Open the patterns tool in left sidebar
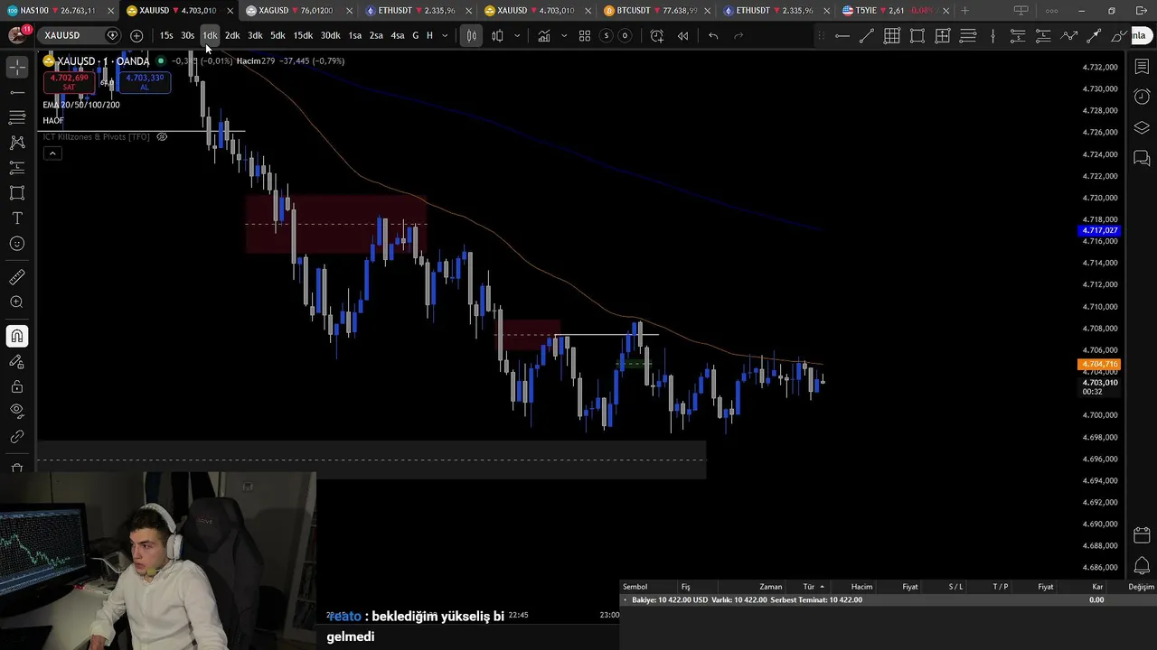 [17, 143]
